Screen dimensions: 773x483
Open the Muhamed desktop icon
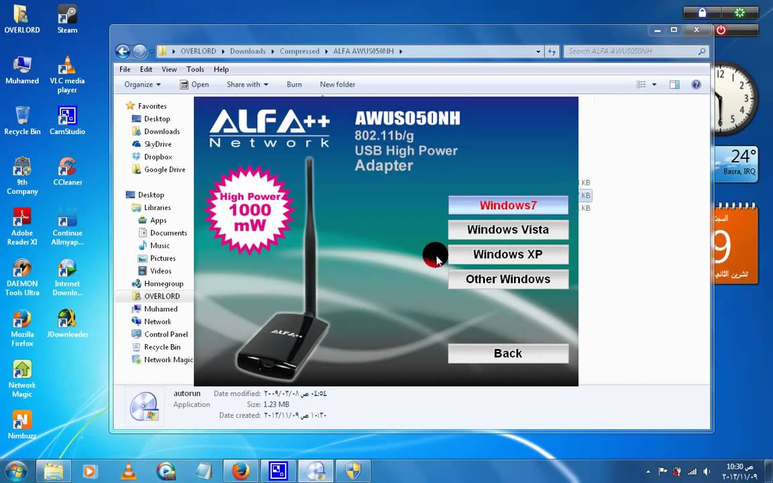click(21, 70)
